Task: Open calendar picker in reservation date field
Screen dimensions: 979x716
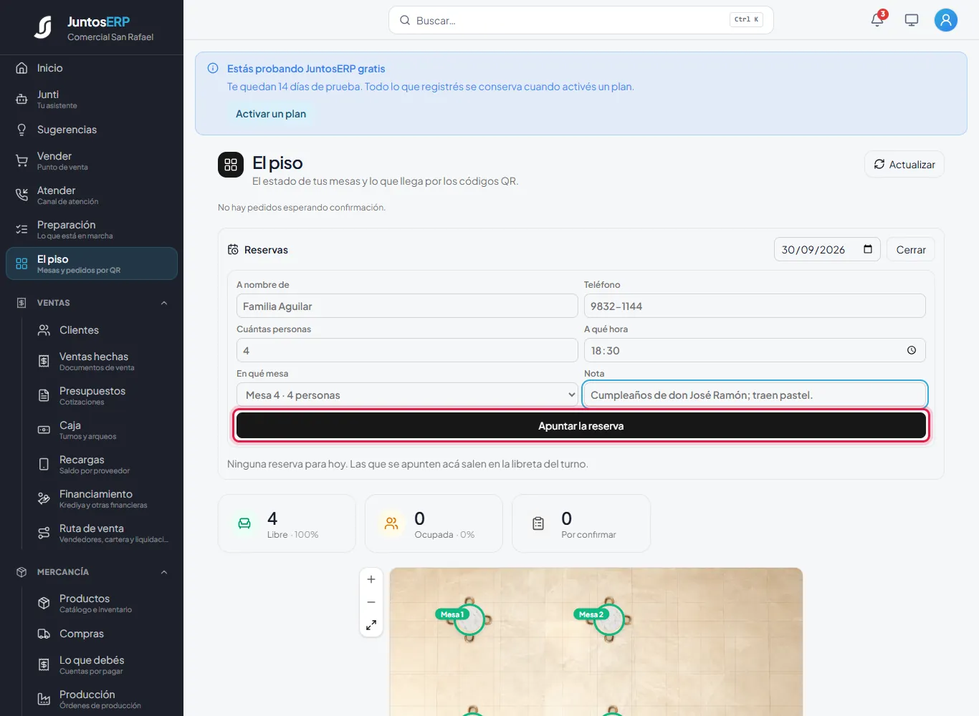Action: [868, 249]
